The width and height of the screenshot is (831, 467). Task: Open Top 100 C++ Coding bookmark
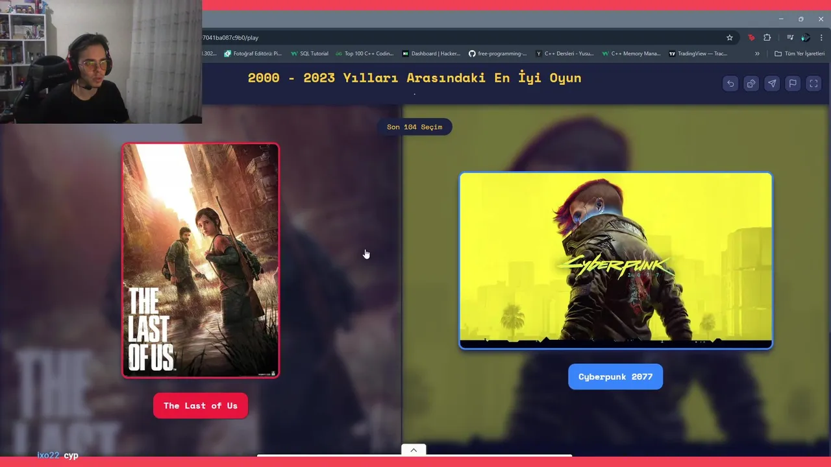pos(364,54)
